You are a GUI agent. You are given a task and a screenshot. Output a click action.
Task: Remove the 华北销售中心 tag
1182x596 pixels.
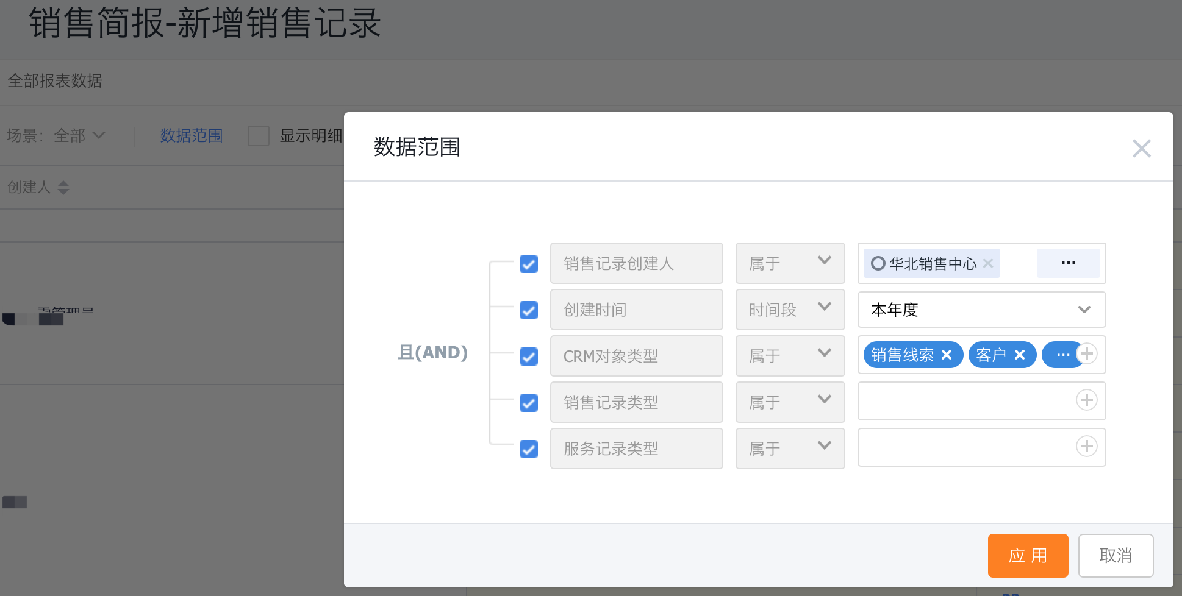click(x=988, y=263)
